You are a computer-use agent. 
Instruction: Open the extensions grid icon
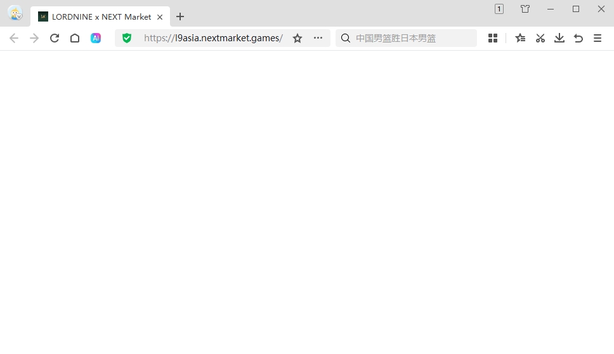pos(493,38)
